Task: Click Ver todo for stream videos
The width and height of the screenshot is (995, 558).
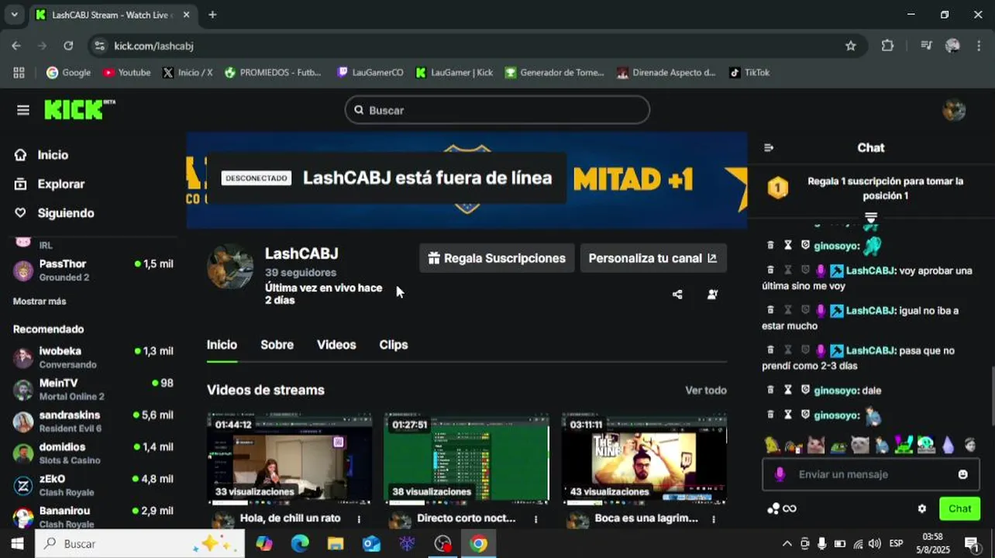Action: coord(706,391)
